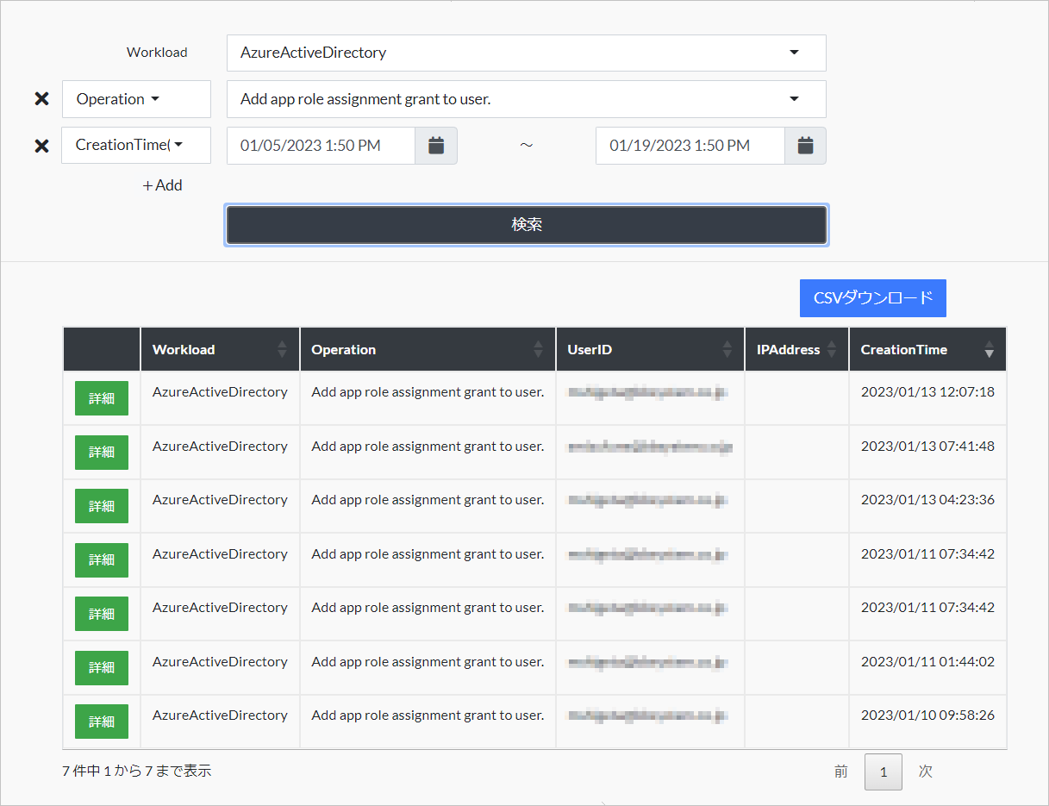
Task: Expand the AzureActiveDirectory workload dropdown
Action: (526, 53)
